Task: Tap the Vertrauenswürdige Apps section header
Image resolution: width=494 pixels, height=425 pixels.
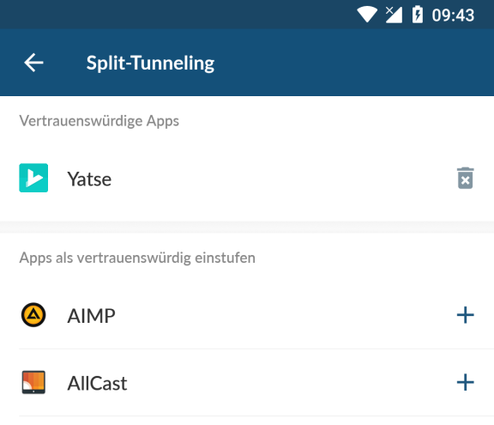Action: 99,121
